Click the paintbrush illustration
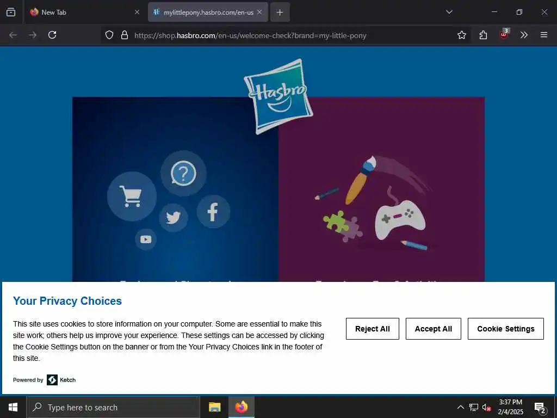Screen dimensions: 557x418 tap(360, 180)
